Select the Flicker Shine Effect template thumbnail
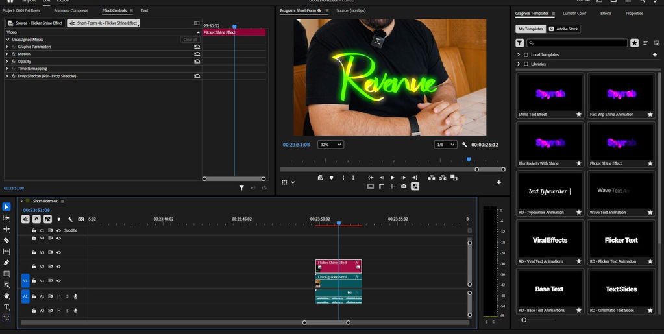 pos(621,142)
